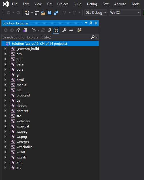This screenshot has height=180, width=144.
Task: Close the Solution Explorer panel
Action: (x=96, y=23)
